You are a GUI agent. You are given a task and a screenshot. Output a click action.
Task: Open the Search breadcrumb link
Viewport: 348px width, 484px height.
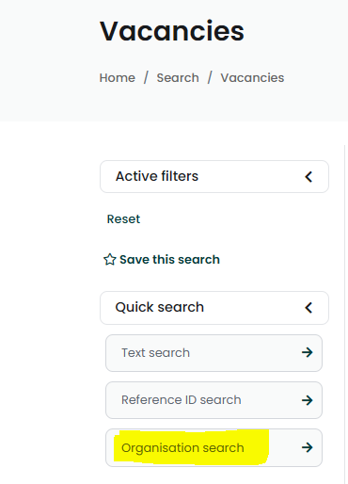pos(178,77)
